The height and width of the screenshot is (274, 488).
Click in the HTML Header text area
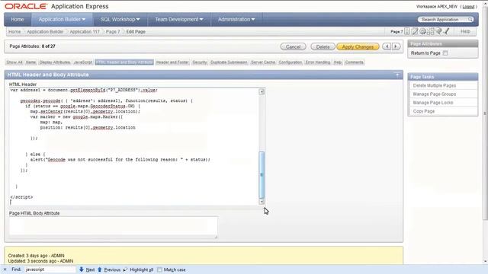click(x=134, y=146)
